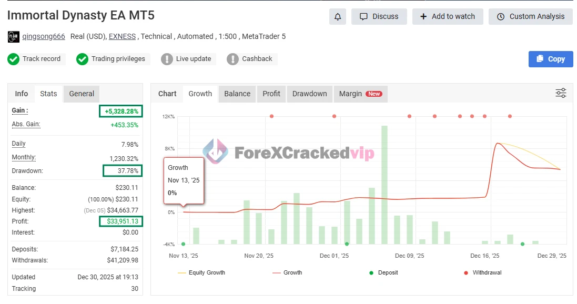Open the EXNESS broker link

[x=122, y=36]
